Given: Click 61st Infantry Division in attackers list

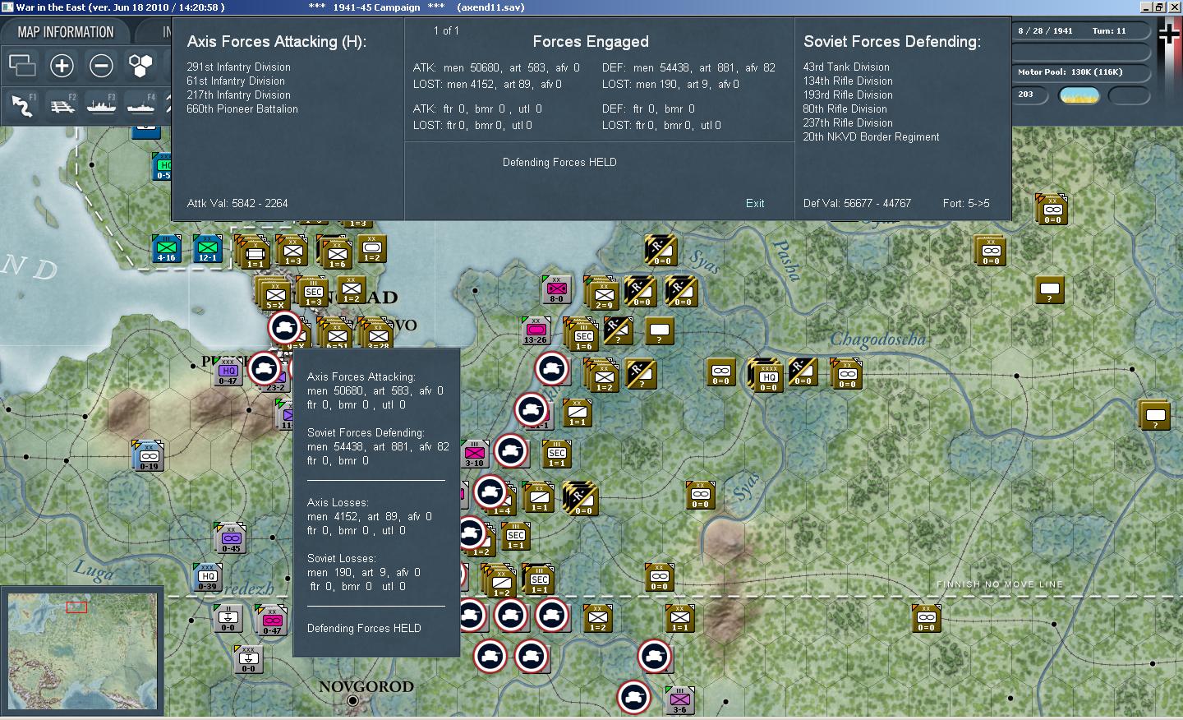Looking at the screenshot, I should 236,81.
